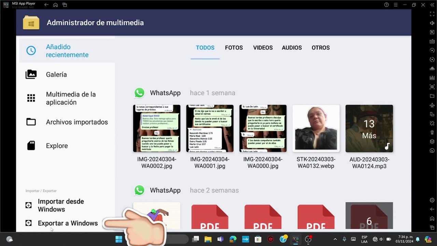
Task: Click the volume speaker icon in the side toolbar
Action: pyautogui.click(x=432, y=23)
